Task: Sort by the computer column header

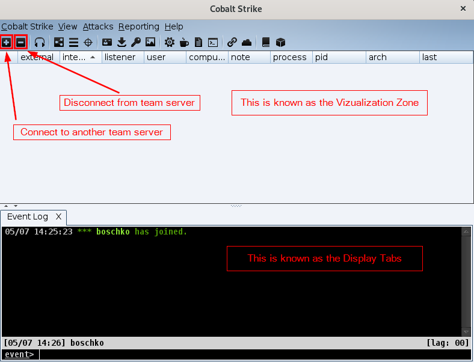Action: (207, 57)
